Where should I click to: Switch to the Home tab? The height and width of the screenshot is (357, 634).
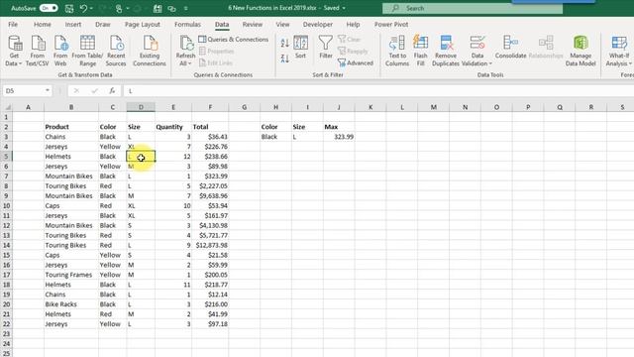42,24
